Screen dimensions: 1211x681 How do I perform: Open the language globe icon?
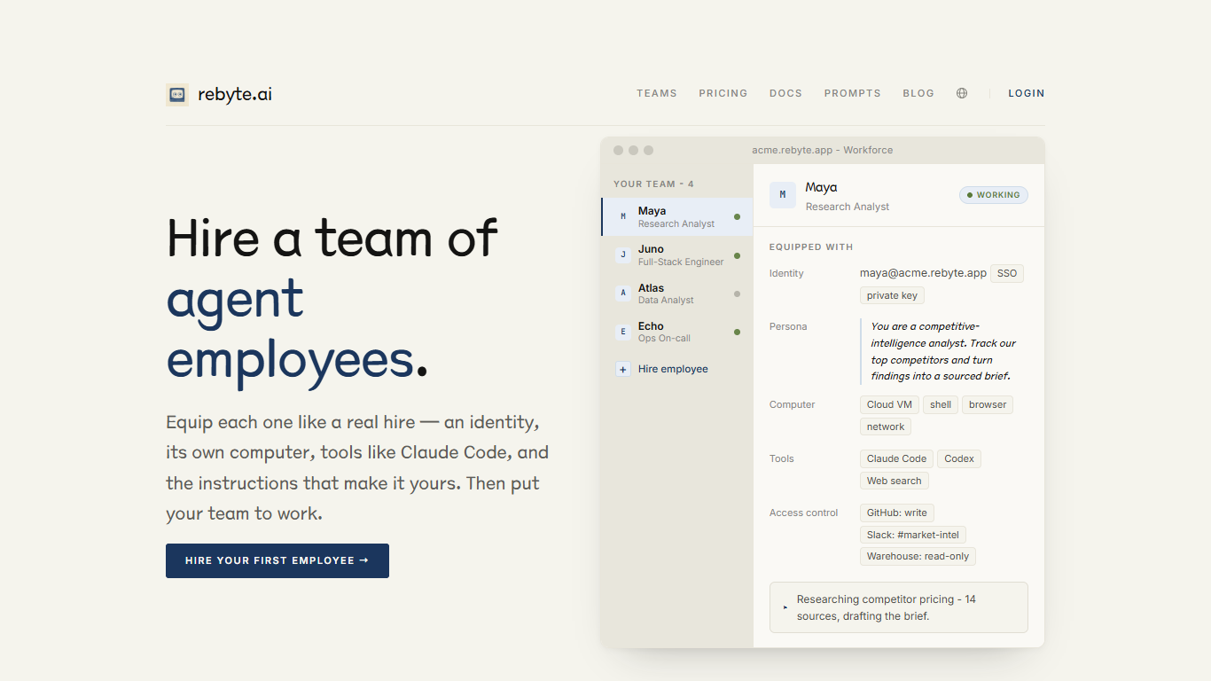click(x=962, y=93)
